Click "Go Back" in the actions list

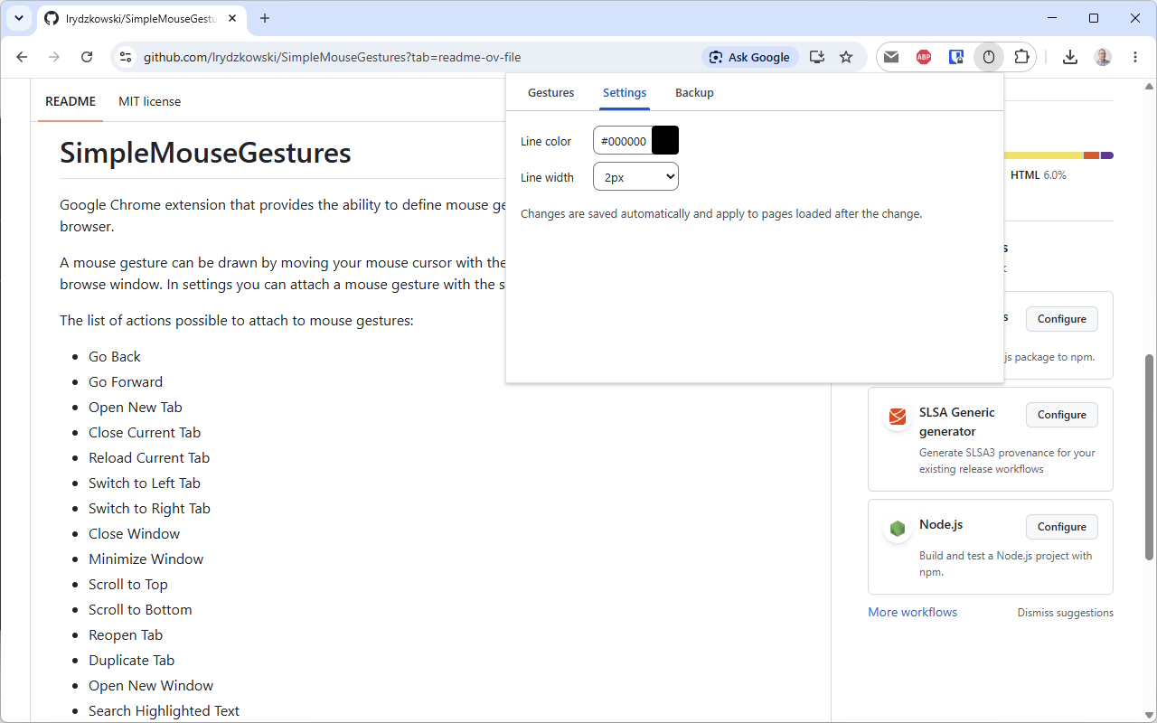[x=115, y=356]
